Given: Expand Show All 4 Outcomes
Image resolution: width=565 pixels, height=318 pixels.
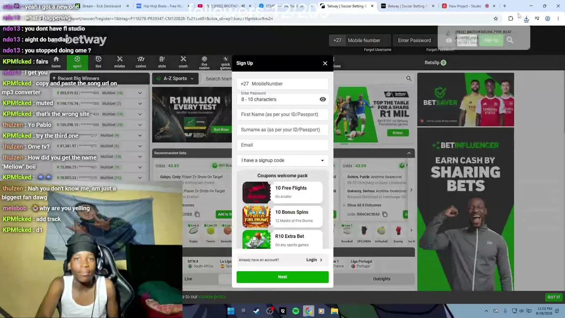Looking at the screenshot, I should (362, 205).
